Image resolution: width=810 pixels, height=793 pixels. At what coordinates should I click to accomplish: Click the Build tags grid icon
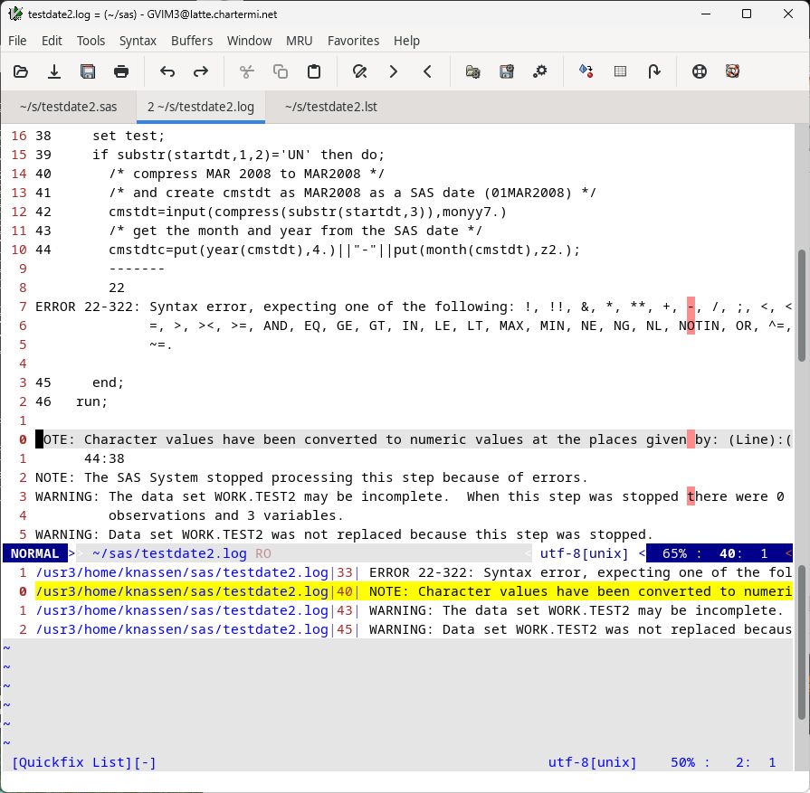point(621,71)
